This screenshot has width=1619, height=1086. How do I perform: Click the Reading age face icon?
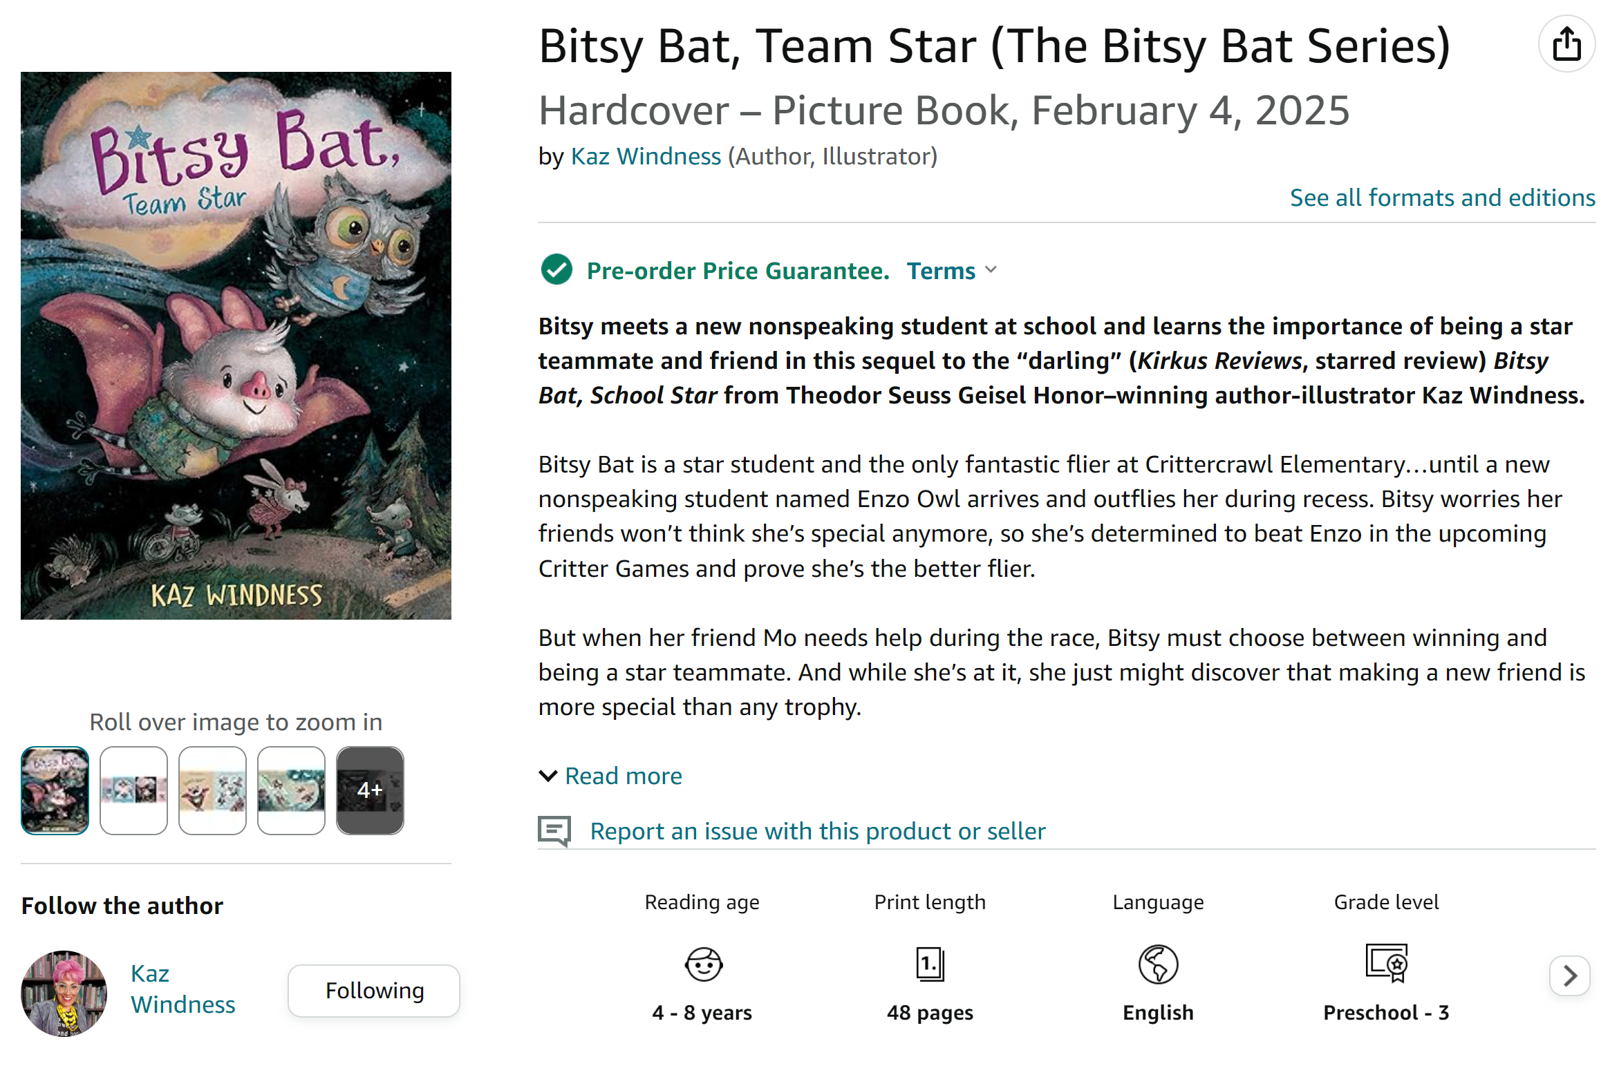coord(703,964)
